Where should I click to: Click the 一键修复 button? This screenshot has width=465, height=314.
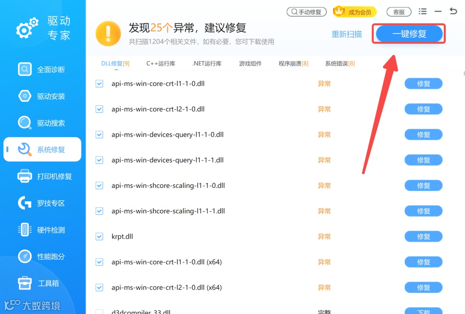(409, 34)
